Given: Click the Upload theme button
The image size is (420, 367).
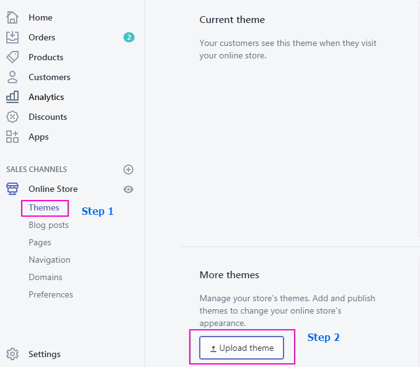Looking at the screenshot, I should [x=241, y=348].
